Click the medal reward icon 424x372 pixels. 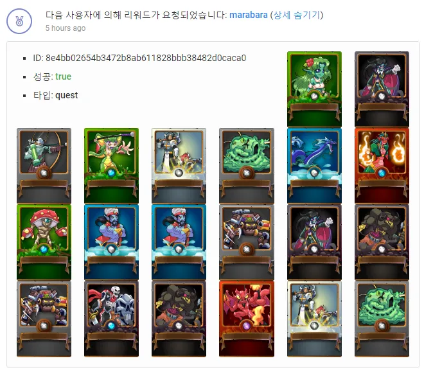[19, 21]
